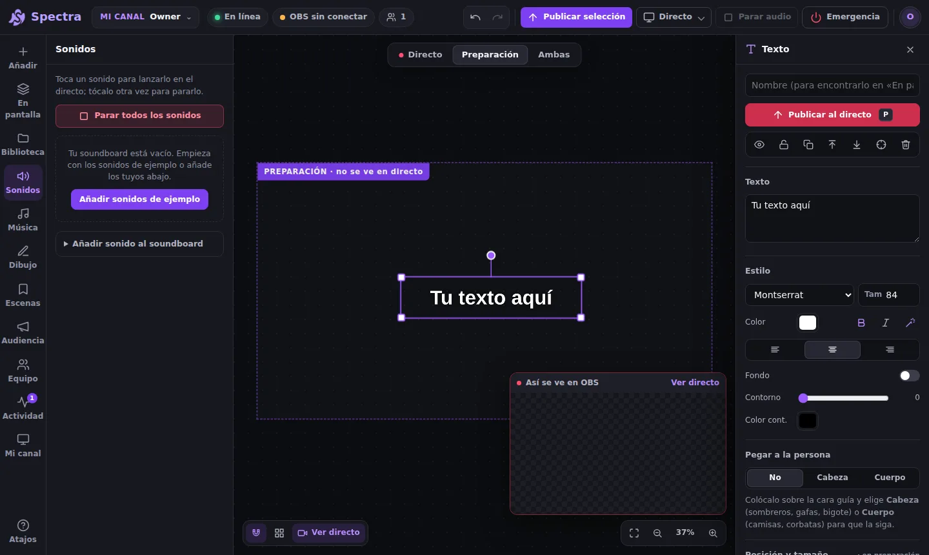Screen dimensions: 929x555
Task: Open En pantalla layers panel
Action: (x=23, y=101)
